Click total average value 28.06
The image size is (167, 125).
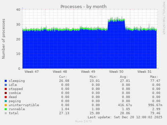coord(125,113)
